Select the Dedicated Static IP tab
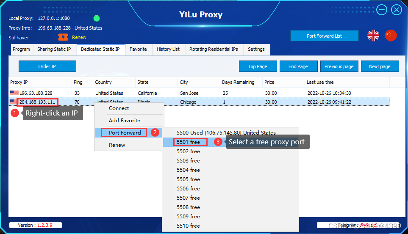Viewport: 408px width, 234px height. coord(100,50)
